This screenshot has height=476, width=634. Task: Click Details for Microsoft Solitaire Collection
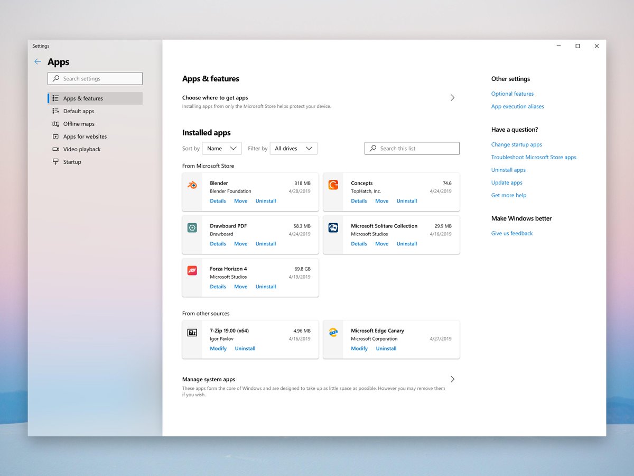point(359,244)
